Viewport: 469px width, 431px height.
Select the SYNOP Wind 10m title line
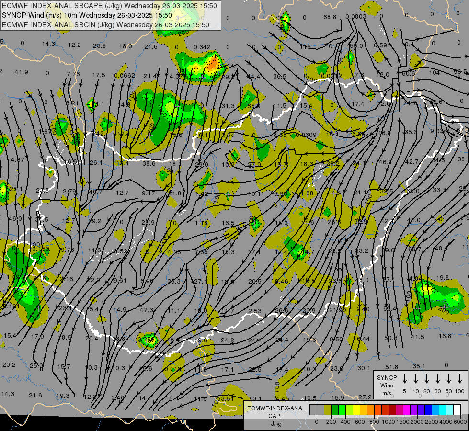click(x=87, y=15)
